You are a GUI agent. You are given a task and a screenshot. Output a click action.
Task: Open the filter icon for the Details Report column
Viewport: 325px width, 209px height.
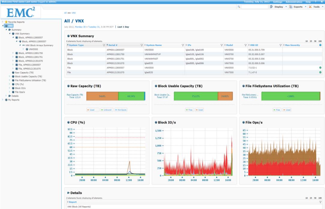(320, 202)
